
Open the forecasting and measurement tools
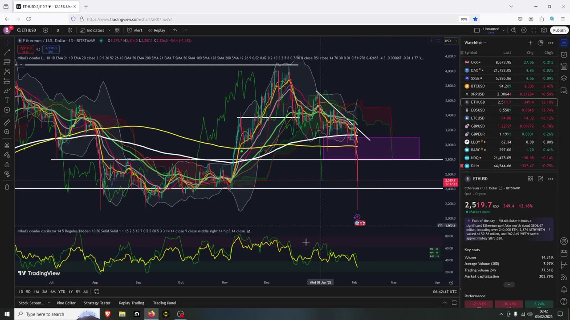point(7,81)
